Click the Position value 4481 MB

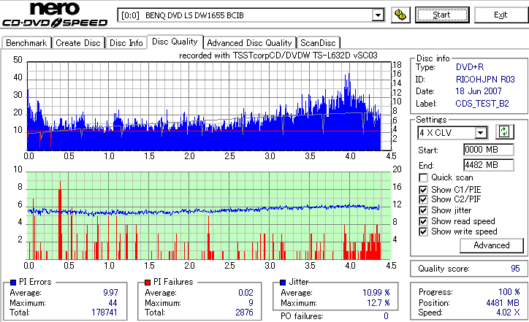[503, 303]
